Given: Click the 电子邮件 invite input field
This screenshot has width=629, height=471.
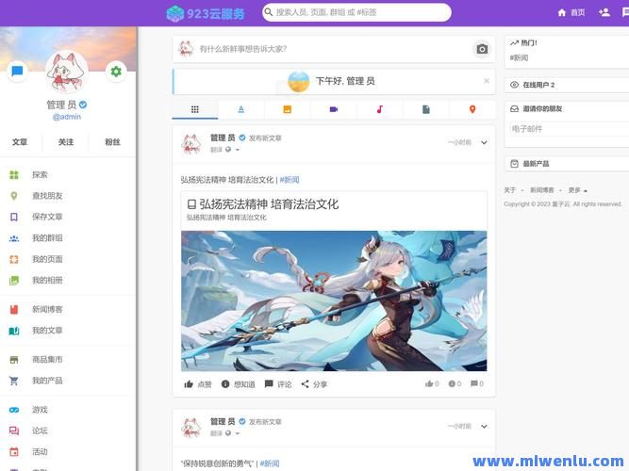Looking at the screenshot, I should pyautogui.click(x=564, y=129).
